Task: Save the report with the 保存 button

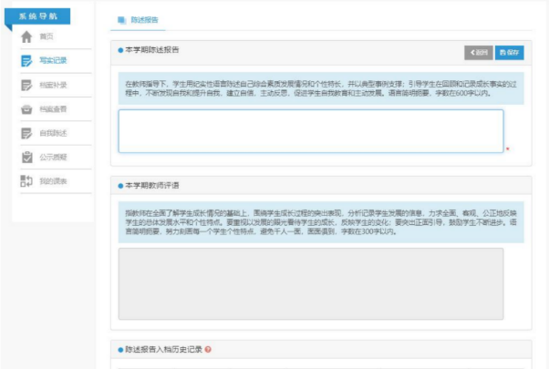Action: (x=511, y=53)
